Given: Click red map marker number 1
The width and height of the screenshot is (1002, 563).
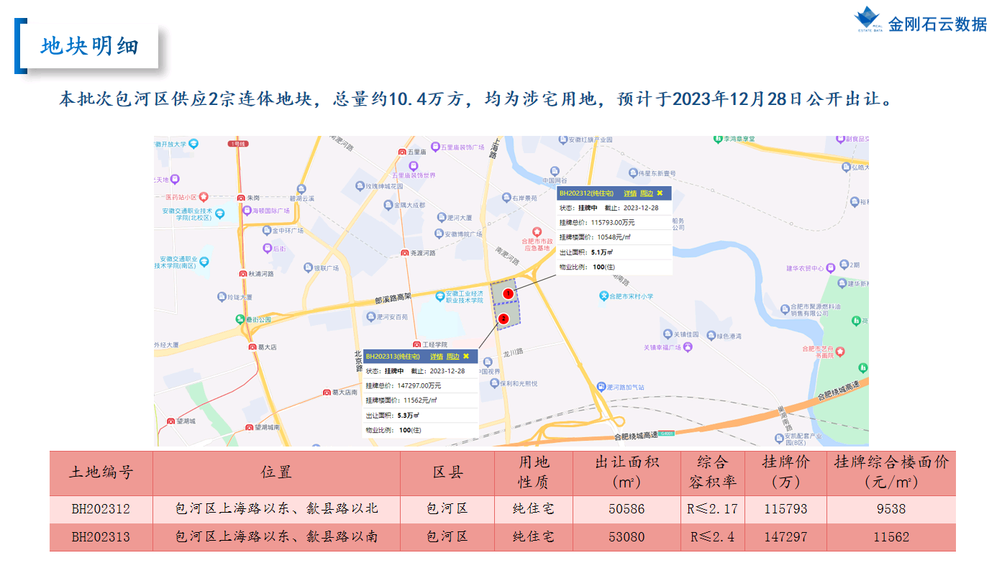Looking at the screenshot, I should point(507,293).
